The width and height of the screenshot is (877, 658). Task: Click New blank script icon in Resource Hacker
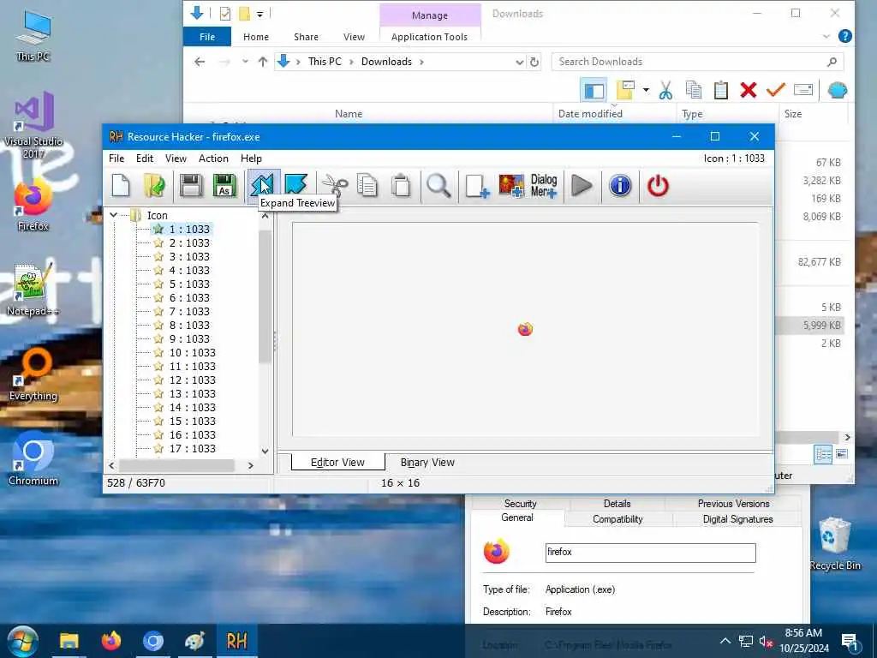pyautogui.click(x=121, y=186)
